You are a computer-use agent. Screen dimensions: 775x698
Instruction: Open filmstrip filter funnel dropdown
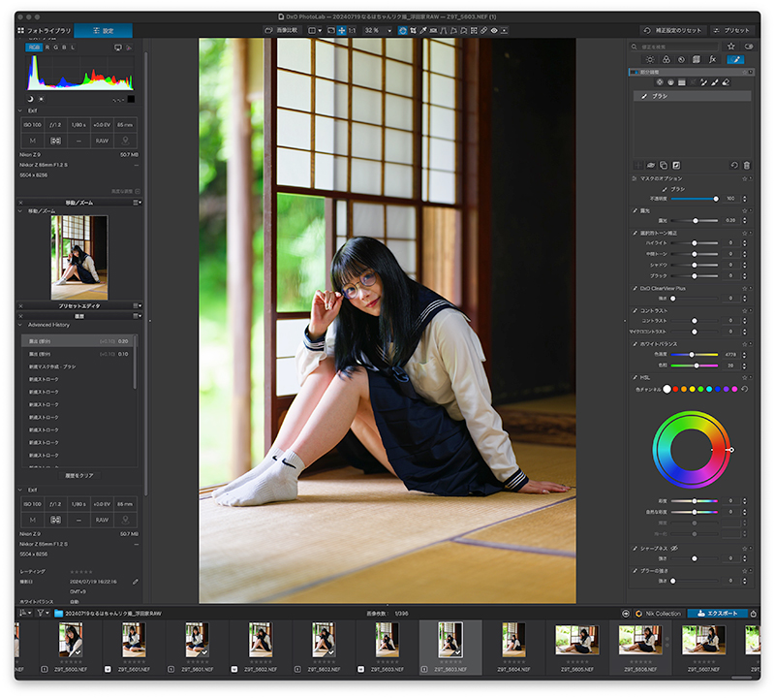pos(42,613)
